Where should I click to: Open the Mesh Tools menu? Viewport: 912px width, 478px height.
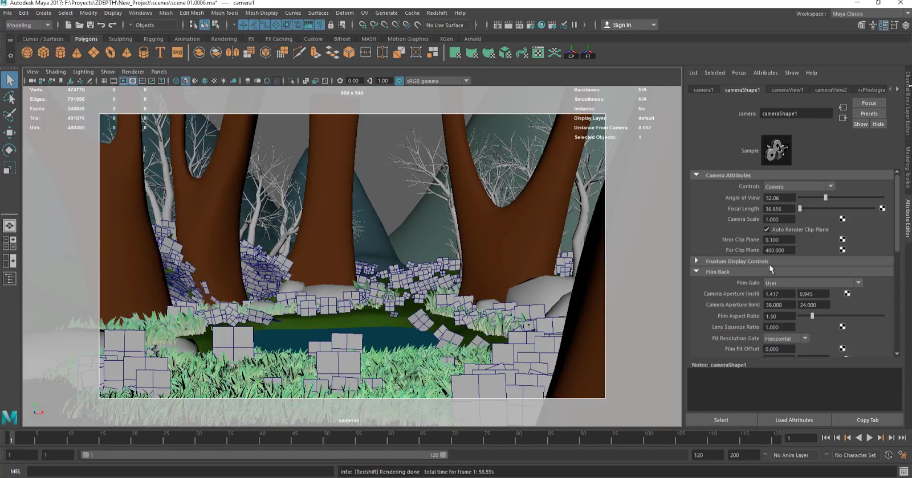tap(225, 13)
